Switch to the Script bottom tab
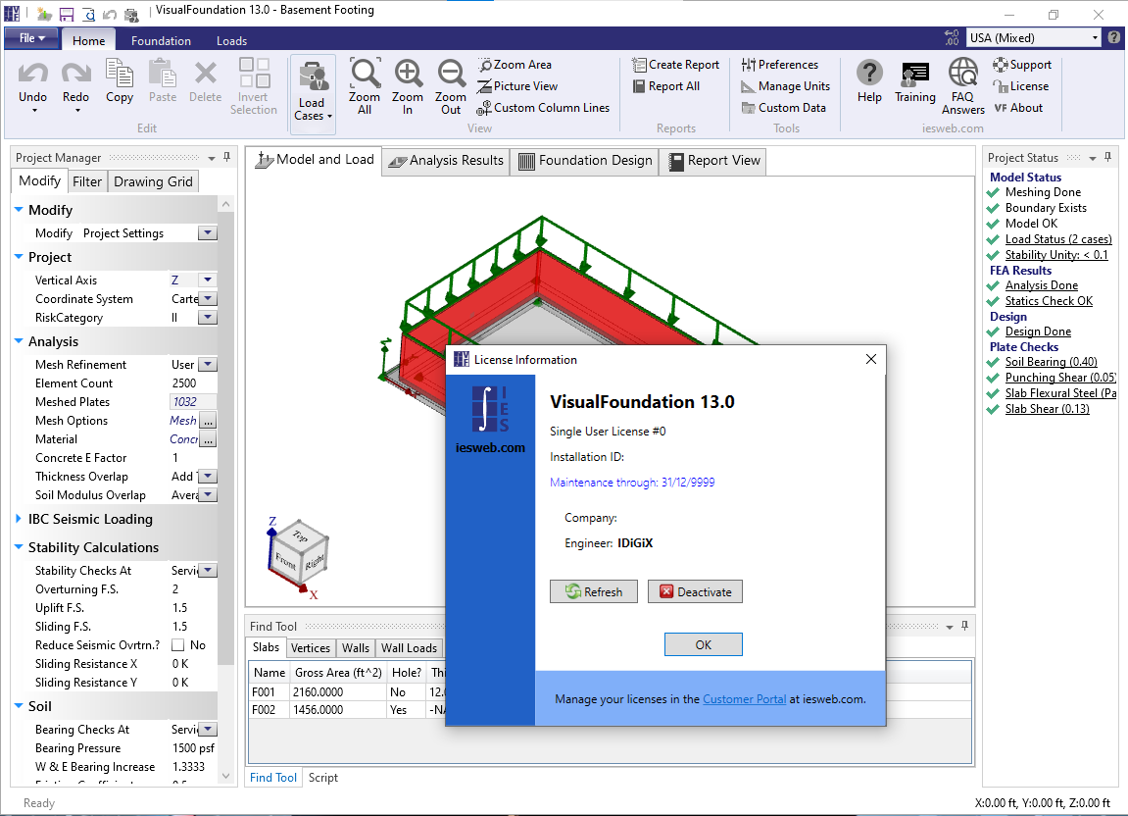 tap(323, 778)
